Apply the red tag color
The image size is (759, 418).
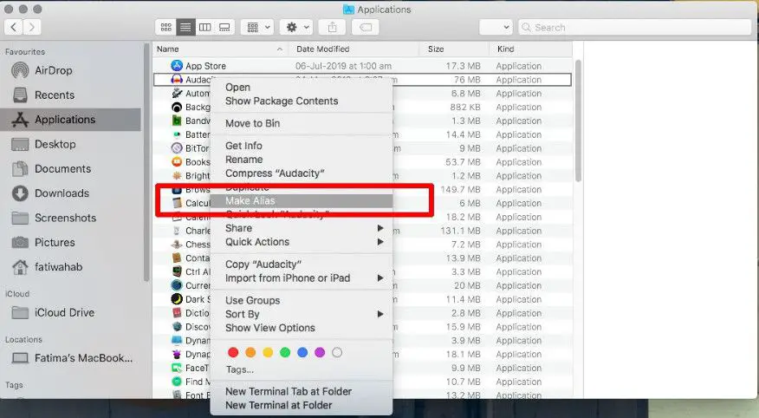(x=233, y=353)
